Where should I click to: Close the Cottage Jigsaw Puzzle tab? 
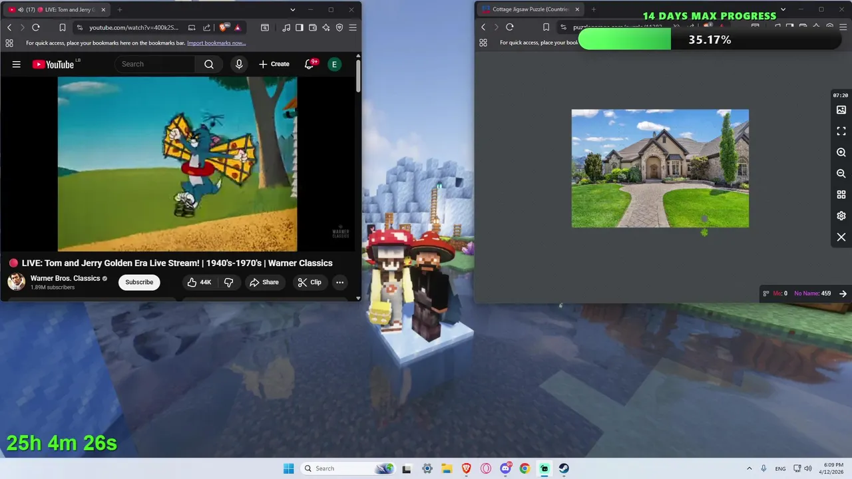(577, 9)
